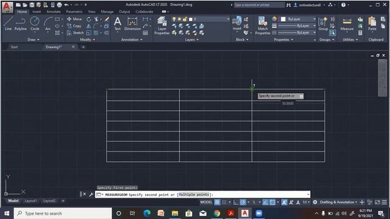Choose Multiple points option in command line
The height and width of the screenshot is (219, 390).
pyautogui.click(x=194, y=195)
